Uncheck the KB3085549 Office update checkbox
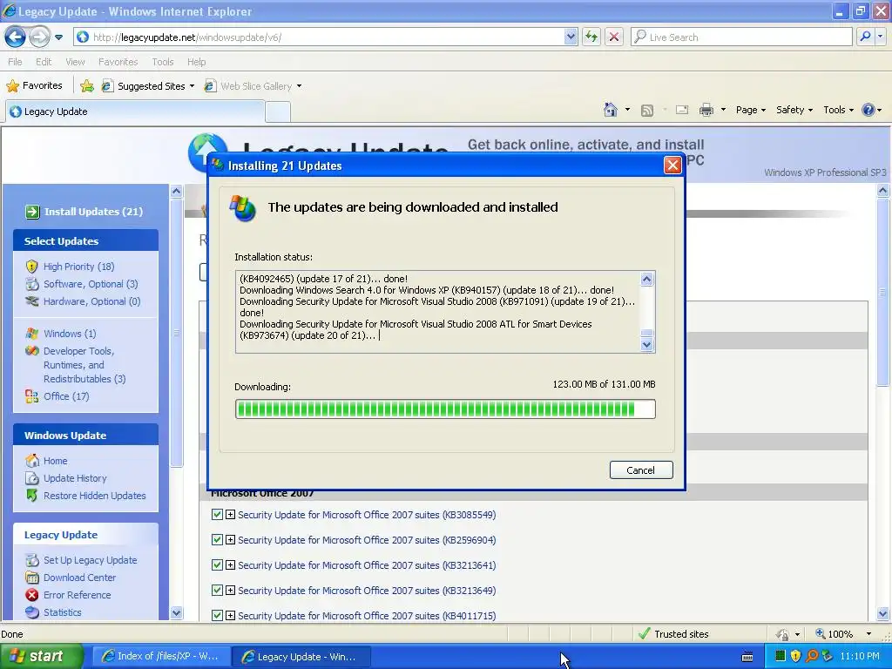The width and height of the screenshot is (892, 669). tap(217, 514)
